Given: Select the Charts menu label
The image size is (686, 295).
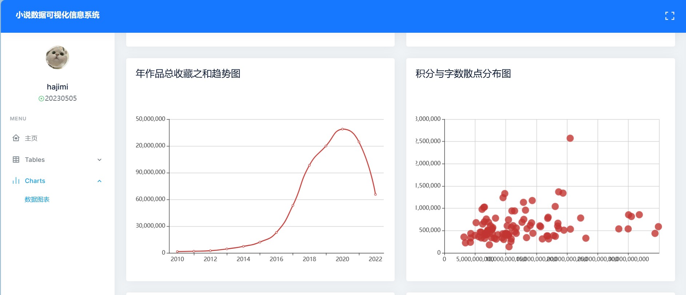Looking at the screenshot, I should pos(35,181).
